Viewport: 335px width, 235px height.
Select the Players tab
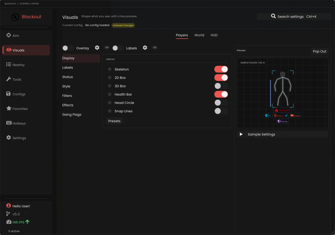[x=182, y=35]
